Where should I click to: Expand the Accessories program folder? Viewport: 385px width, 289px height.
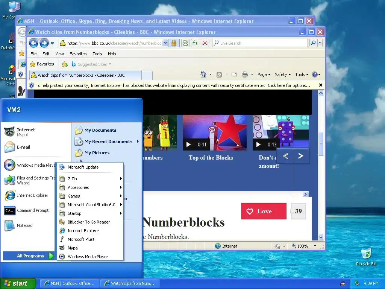tap(90, 187)
